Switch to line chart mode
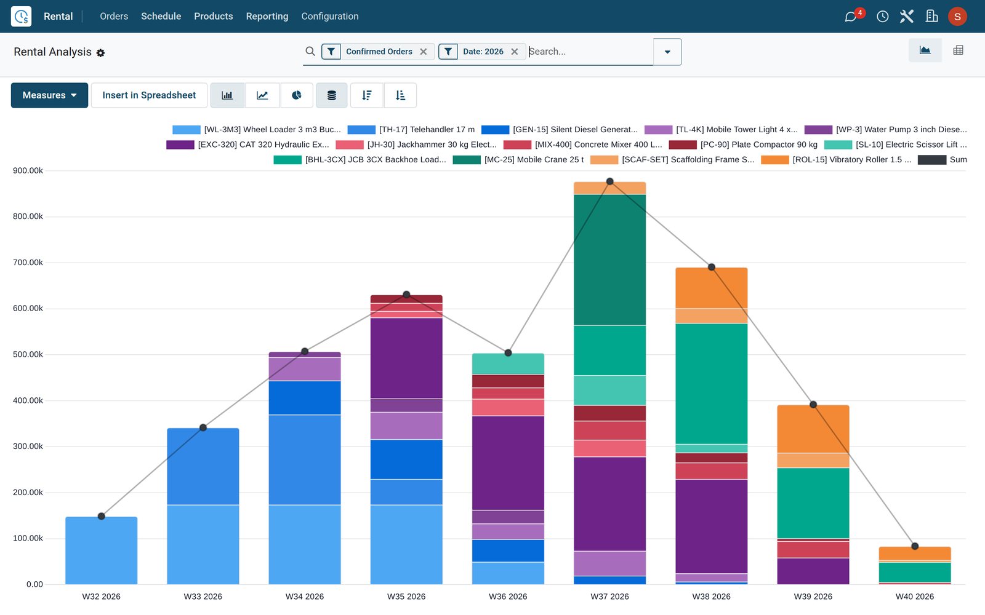Screen dimensions: 985x615 click(262, 95)
